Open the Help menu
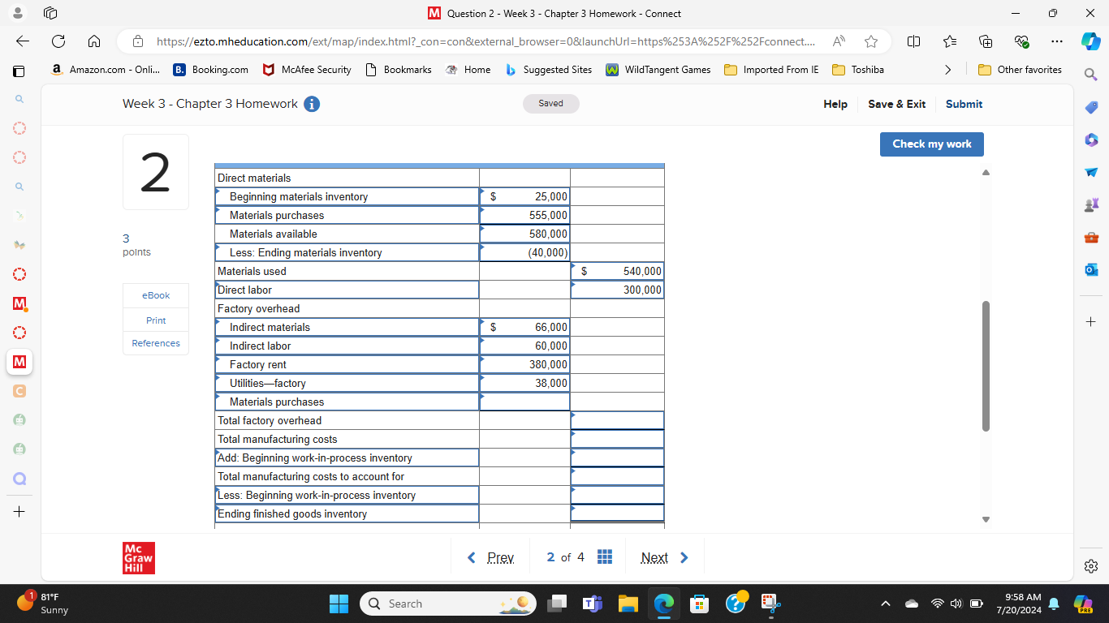Image resolution: width=1109 pixels, height=623 pixels. click(x=835, y=104)
